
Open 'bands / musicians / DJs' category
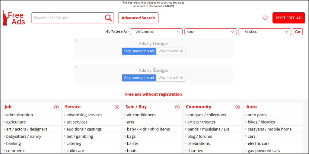(x=209, y=129)
